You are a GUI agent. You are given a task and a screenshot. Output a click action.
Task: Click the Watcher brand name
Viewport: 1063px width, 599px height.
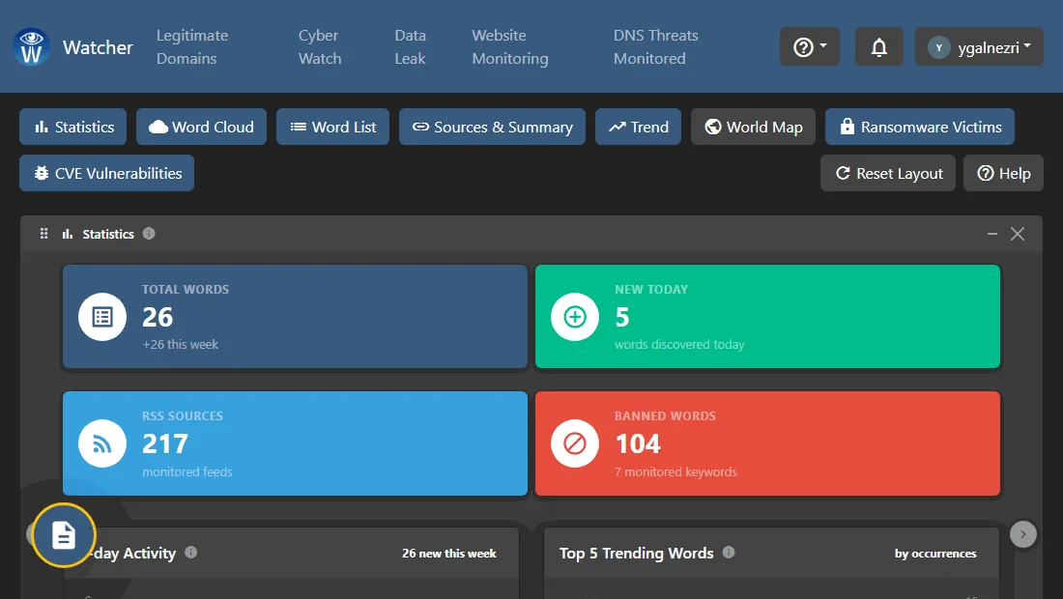pos(99,47)
